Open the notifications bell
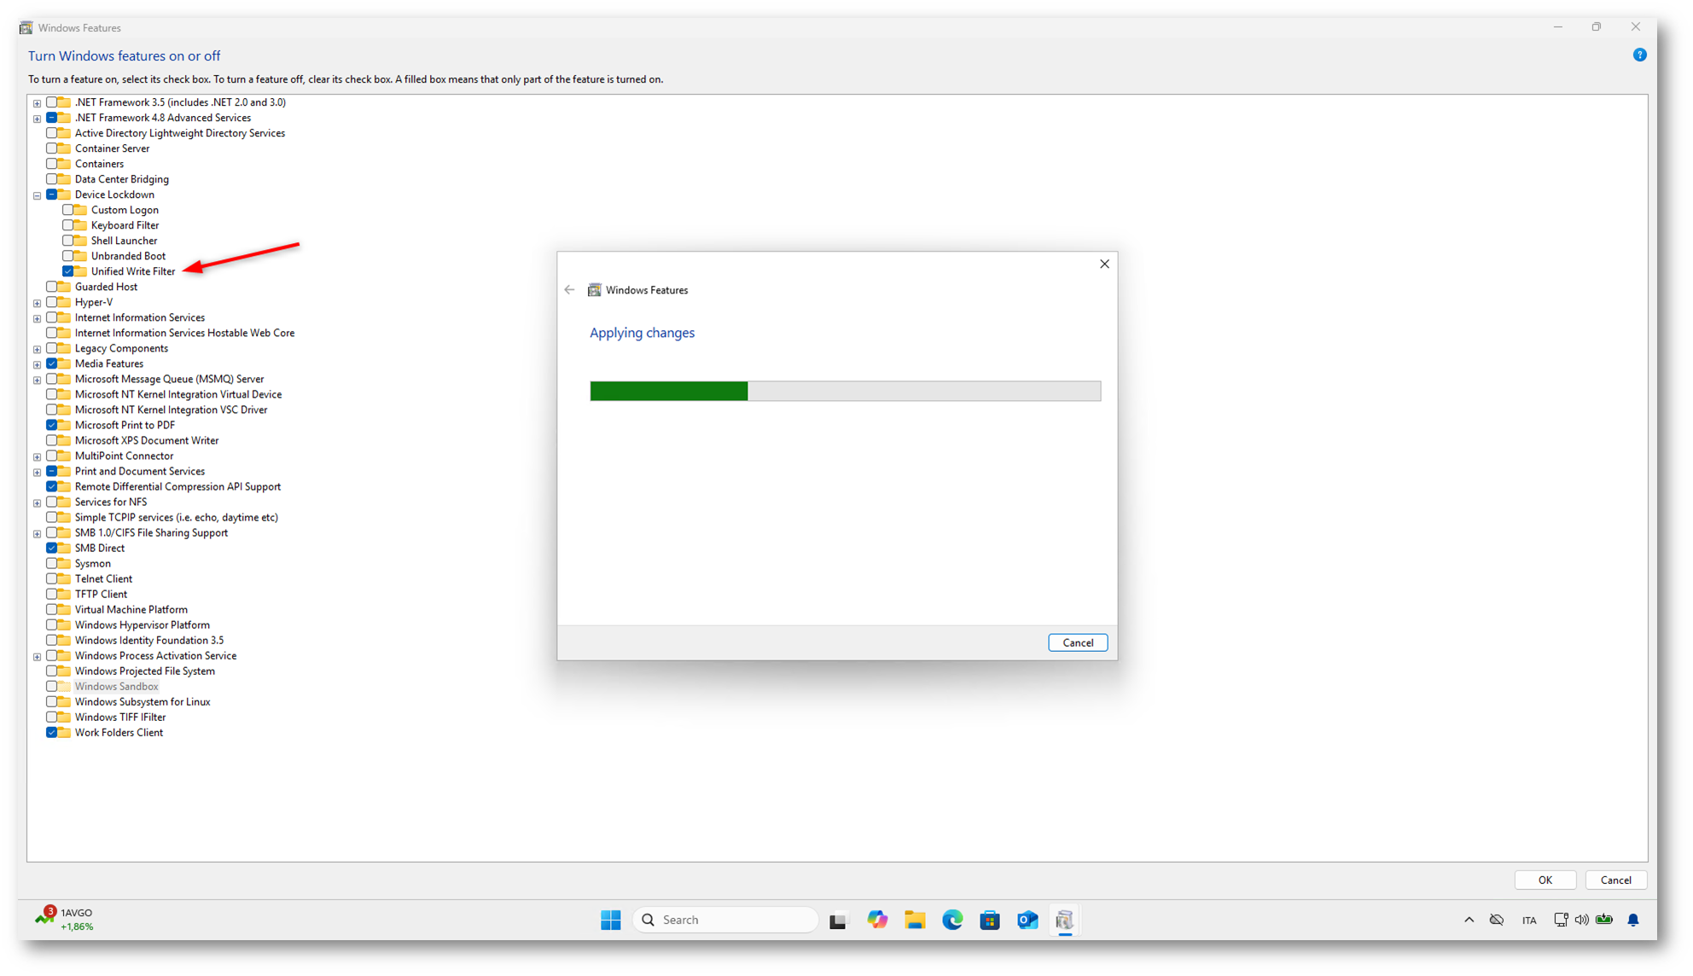This screenshot has width=1693, height=976. point(1633,920)
